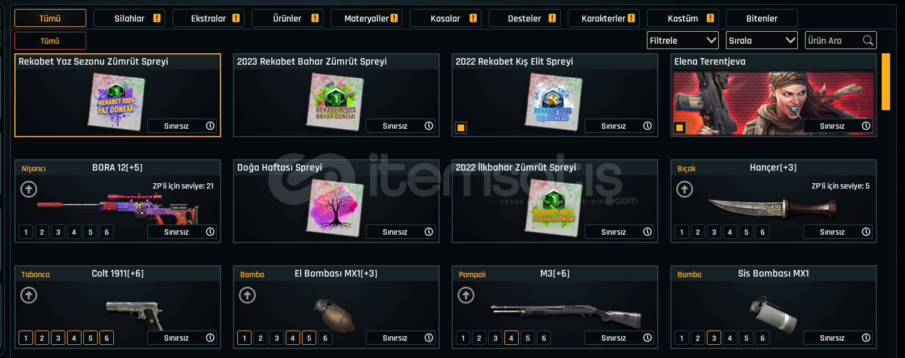Open the Bitenler tab

(762, 18)
